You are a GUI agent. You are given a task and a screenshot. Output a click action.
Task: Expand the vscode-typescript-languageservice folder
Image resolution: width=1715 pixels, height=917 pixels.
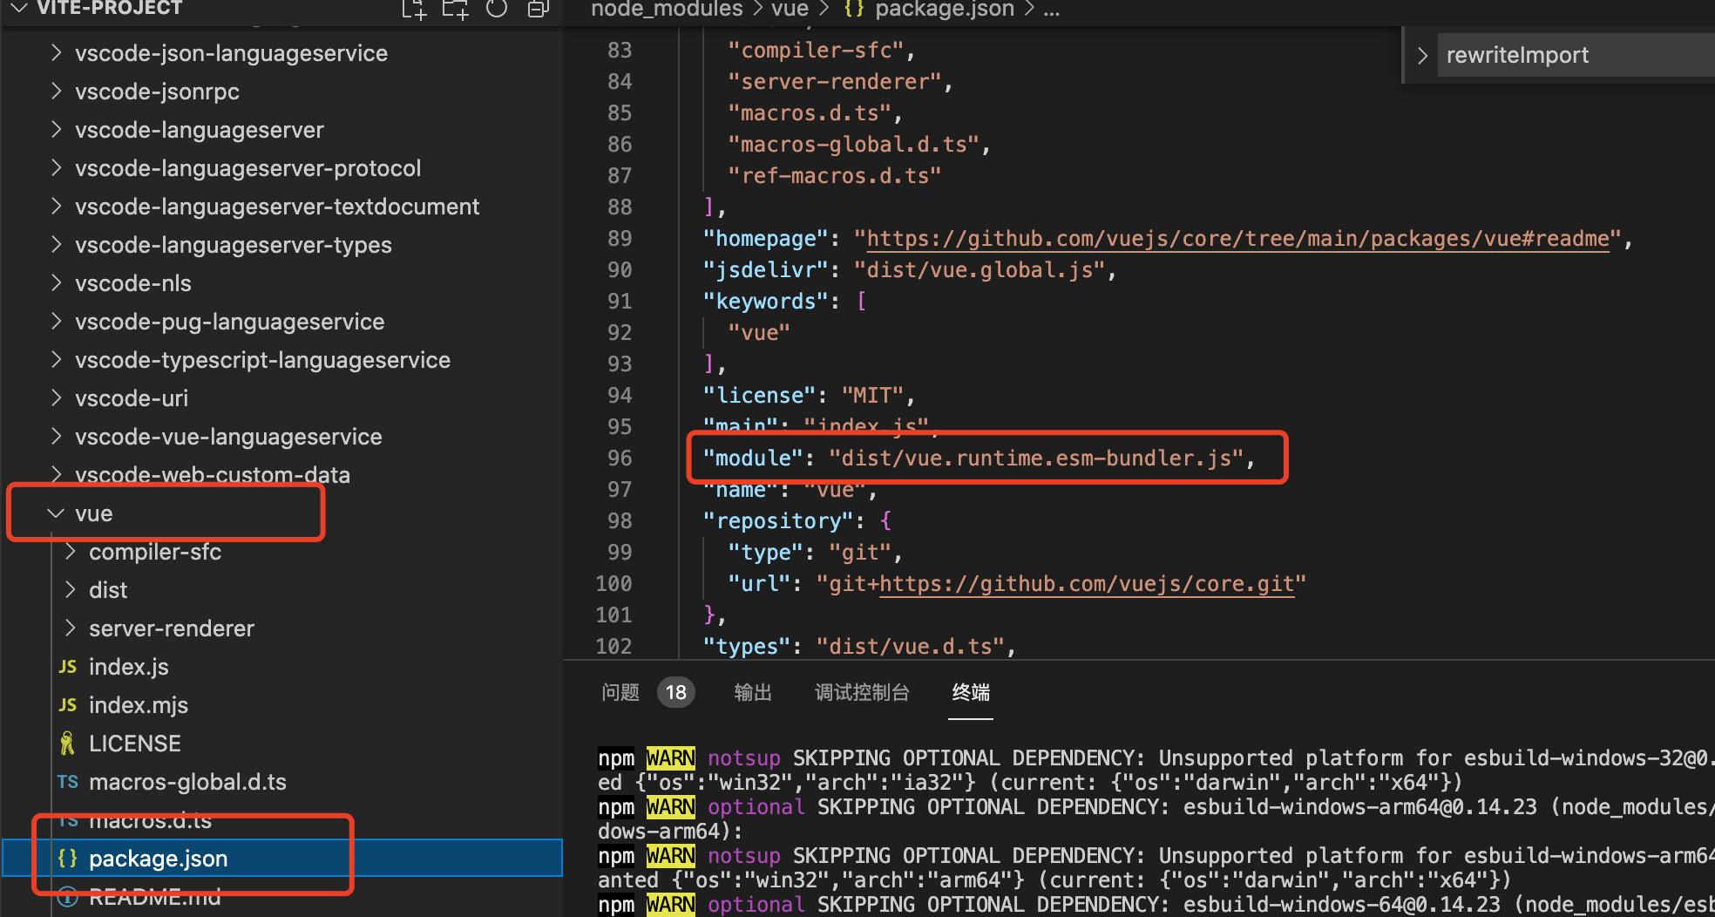[x=57, y=360]
